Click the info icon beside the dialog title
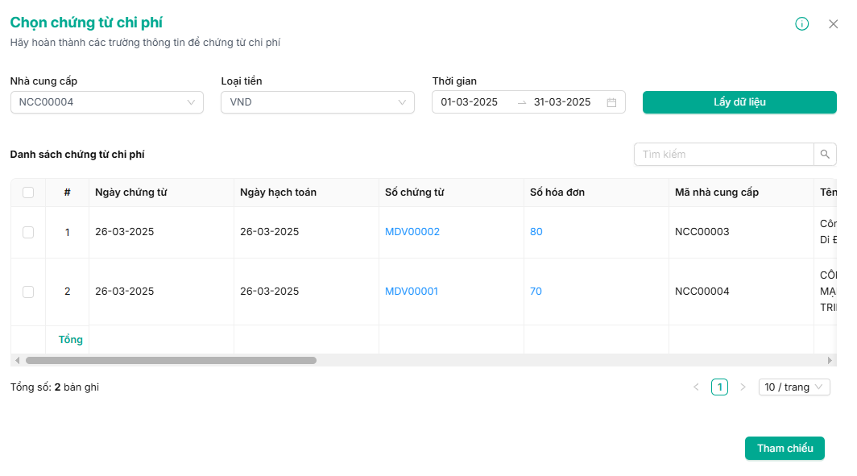This screenshot has height=476, width=857. pyautogui.click(x=801, y=24)
